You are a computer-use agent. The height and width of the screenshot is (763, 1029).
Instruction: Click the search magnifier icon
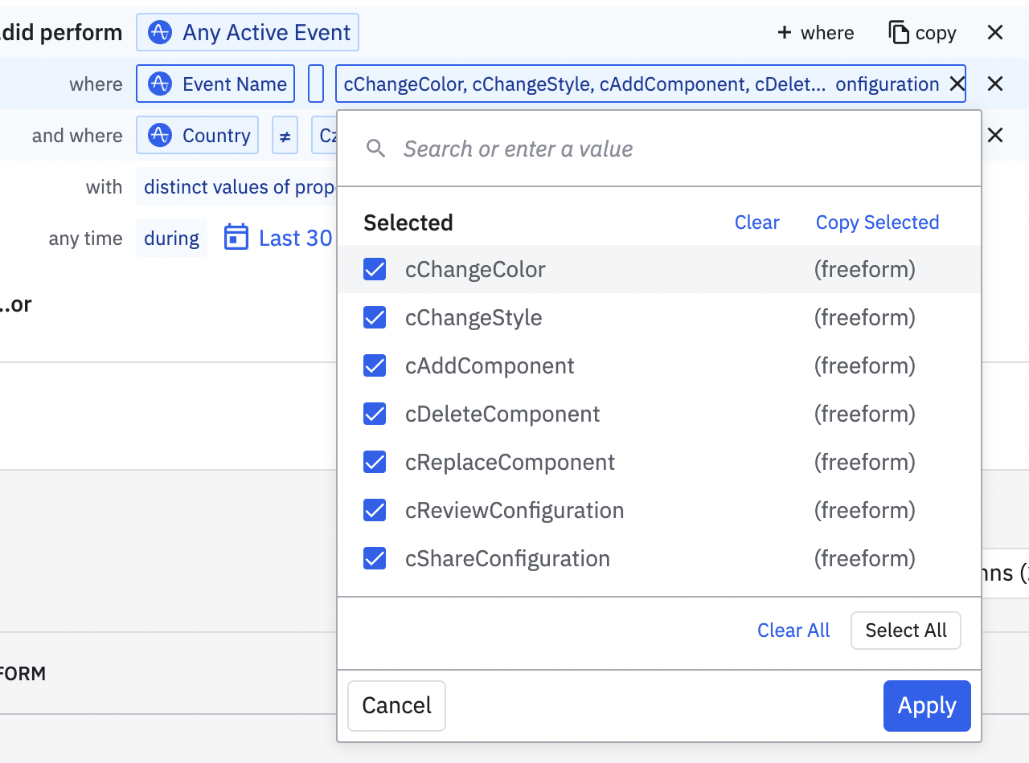click(x=375, y=149)
